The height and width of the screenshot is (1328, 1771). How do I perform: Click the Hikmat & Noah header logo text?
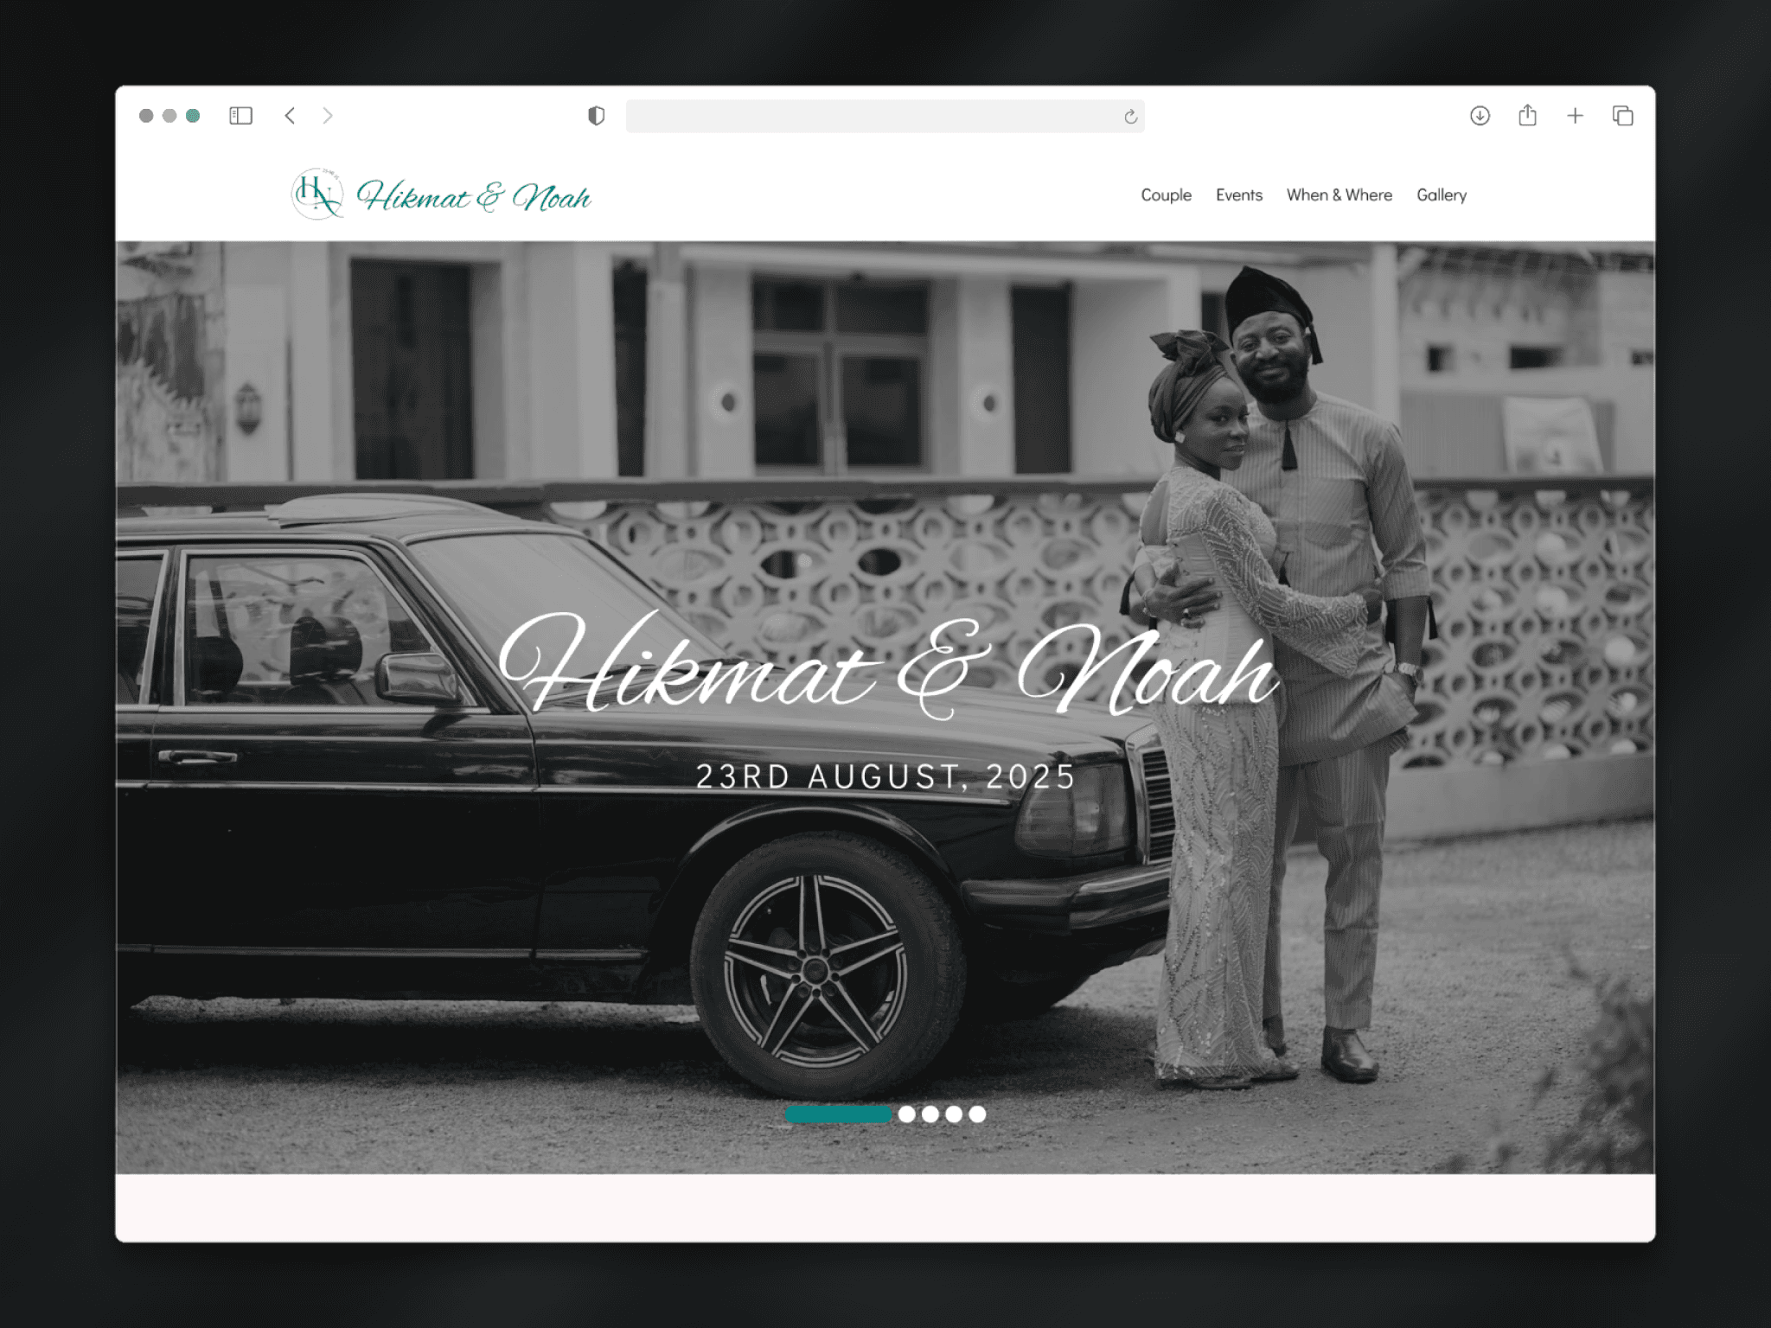click(474, 197)
